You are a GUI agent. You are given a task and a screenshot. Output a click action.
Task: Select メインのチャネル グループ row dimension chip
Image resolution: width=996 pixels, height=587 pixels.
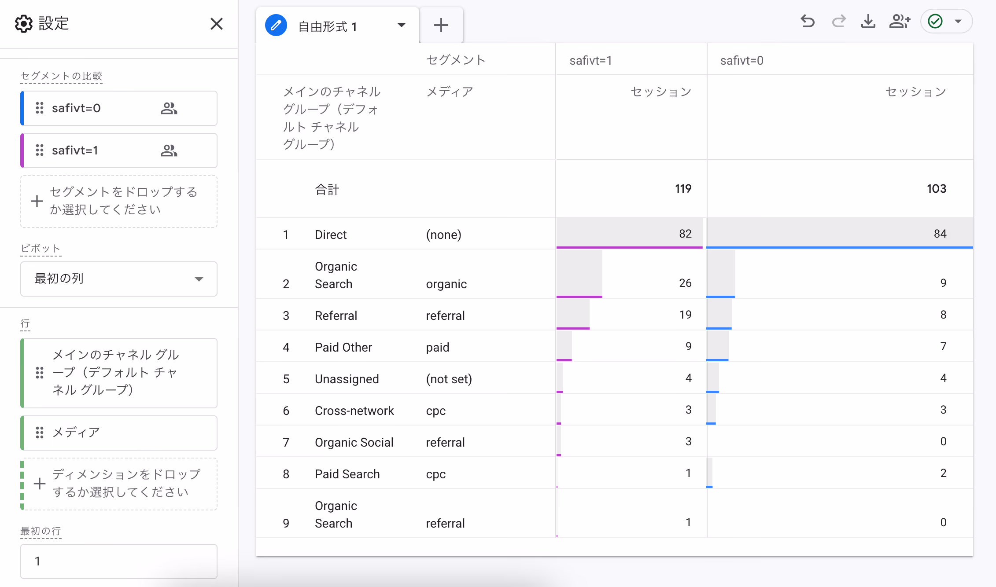(119, 373)
